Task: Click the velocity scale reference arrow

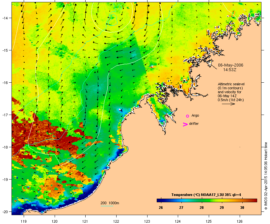Action: coord(228,104)
